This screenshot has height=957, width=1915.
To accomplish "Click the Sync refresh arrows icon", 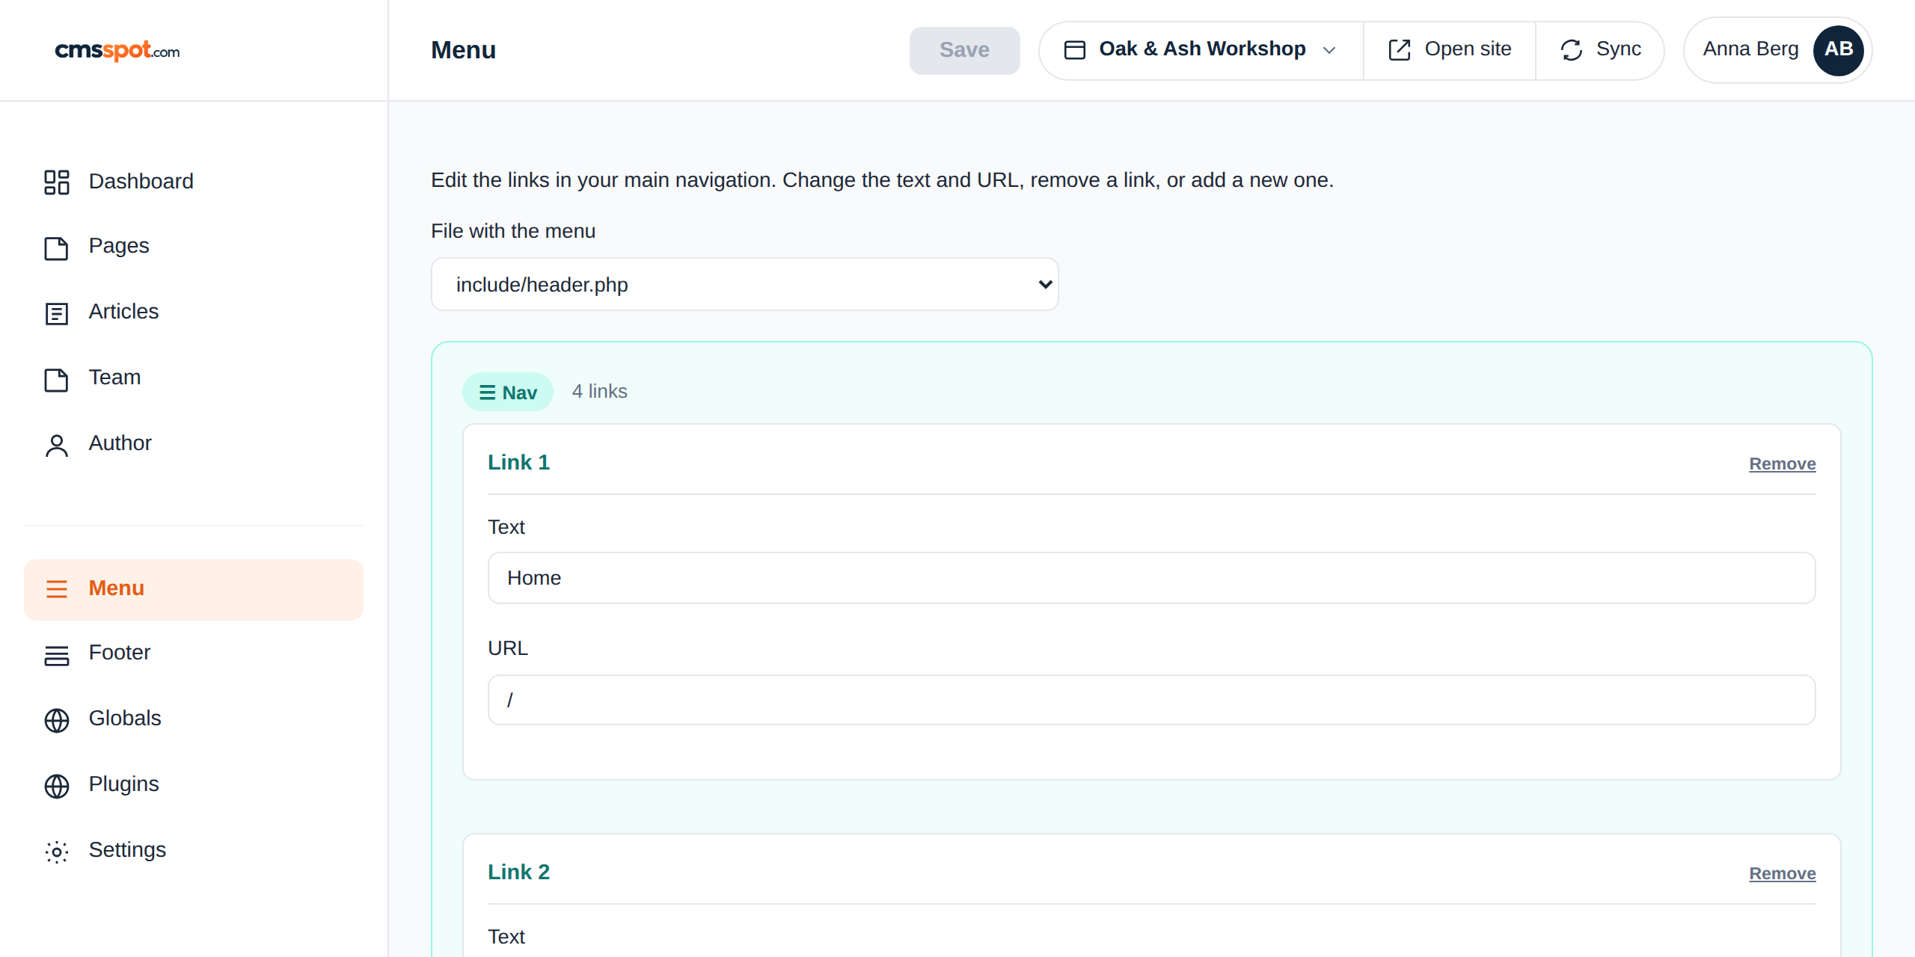I will click(1571, 50).
